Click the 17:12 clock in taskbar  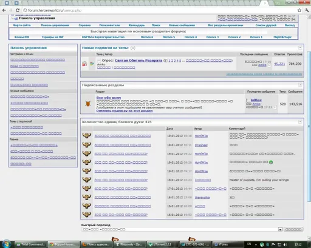(298, 244)
